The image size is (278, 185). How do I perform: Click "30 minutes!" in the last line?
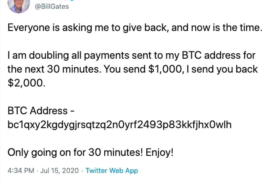tap(116, 152)
